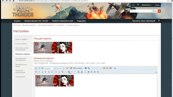This screenshot has height=97, width=173.
Task: Click the signature image inside the editor
Action: point(55,81)
